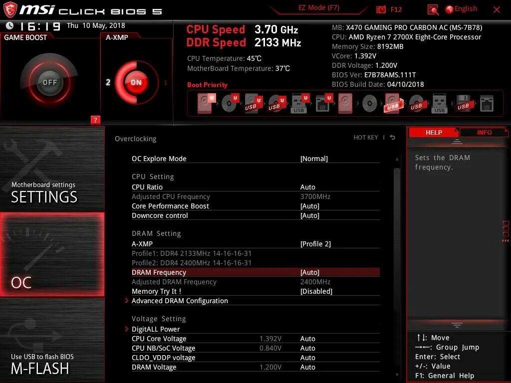
Task: Click the scroll up arrow of settings list
Action: (397, 159)
